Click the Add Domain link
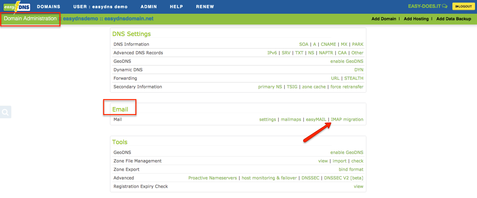The height and width of the screenshot is (198, 477). click(384, 19)
